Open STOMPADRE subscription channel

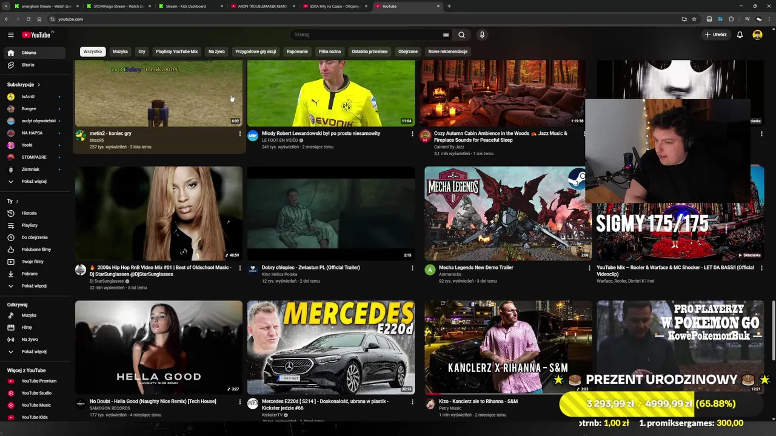click(x=33, y=157)
